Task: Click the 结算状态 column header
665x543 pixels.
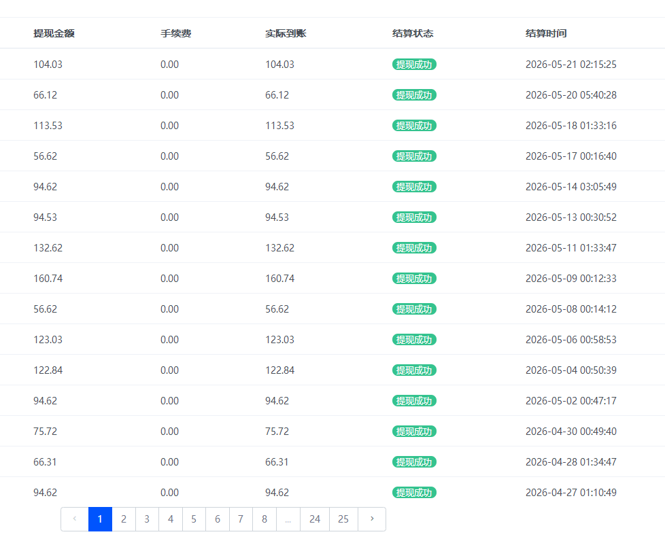Action: point(413,33)
